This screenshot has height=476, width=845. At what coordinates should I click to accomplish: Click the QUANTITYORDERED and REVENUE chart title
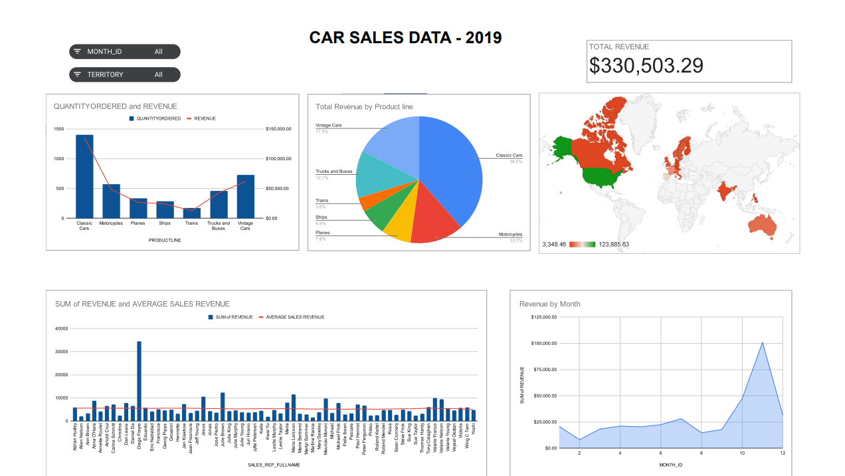116,106
